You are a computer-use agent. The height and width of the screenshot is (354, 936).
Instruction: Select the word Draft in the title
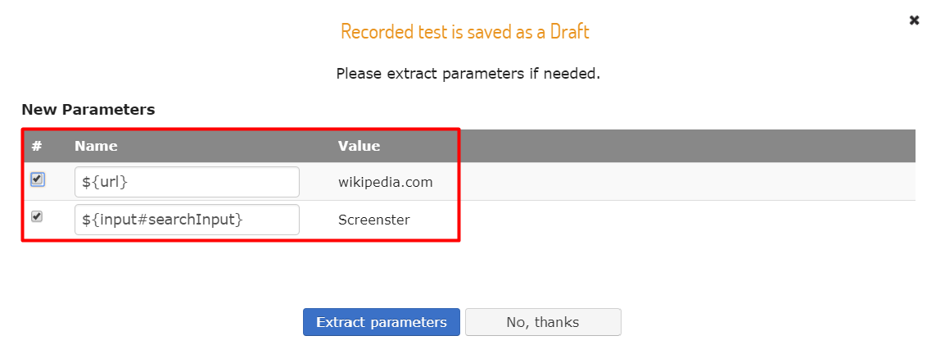[569, 32]
